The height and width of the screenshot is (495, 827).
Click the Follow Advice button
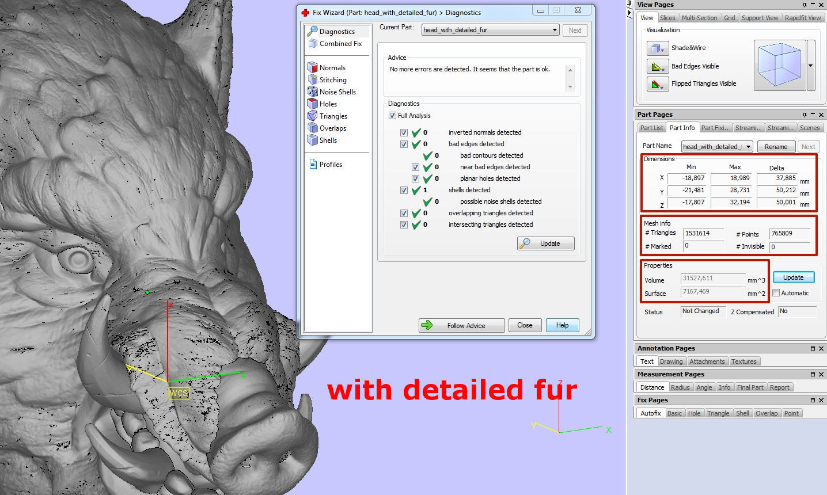[x=461, y=325]
